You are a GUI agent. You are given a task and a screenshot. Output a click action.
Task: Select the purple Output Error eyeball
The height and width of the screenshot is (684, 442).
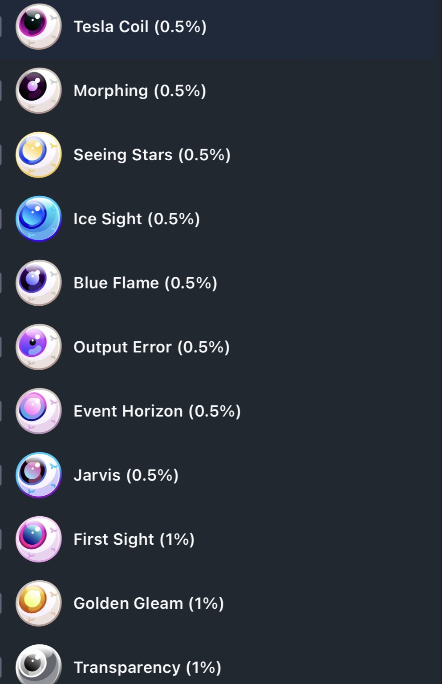click(39, 347)
